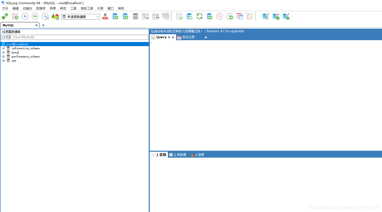Click the calendar icon on 历史记录 tab
Screen dimensions: 382x212
(x=179, y=37)
